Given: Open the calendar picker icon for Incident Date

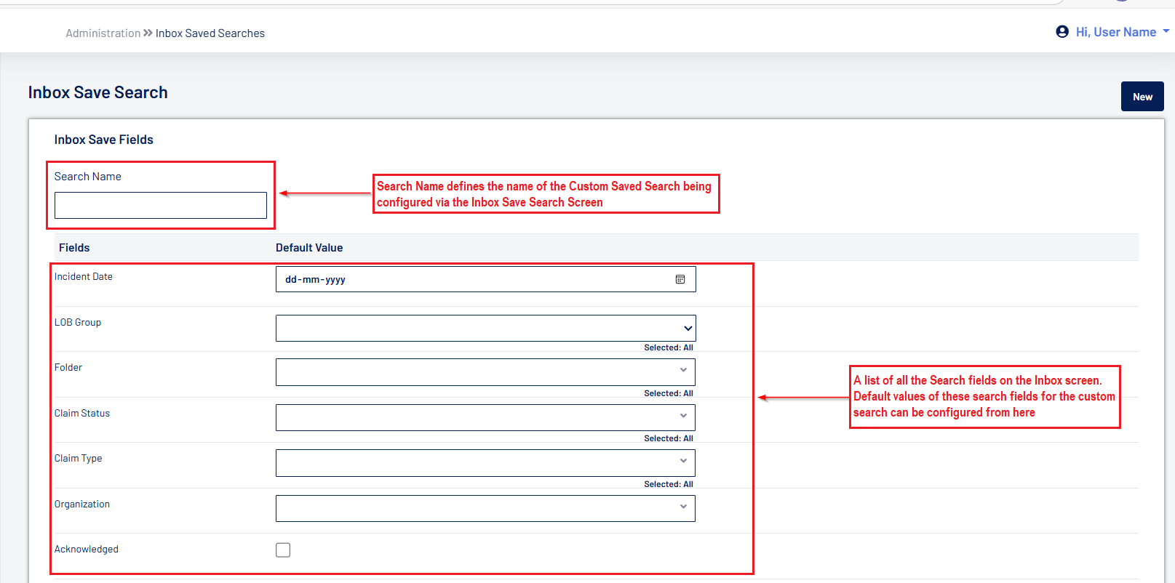Looking at the screenshot, I should (680, 279).
